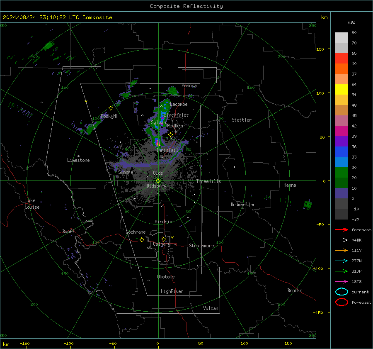Click the 'Vulcan' map label
373x349 pixels.
point(211,308)
